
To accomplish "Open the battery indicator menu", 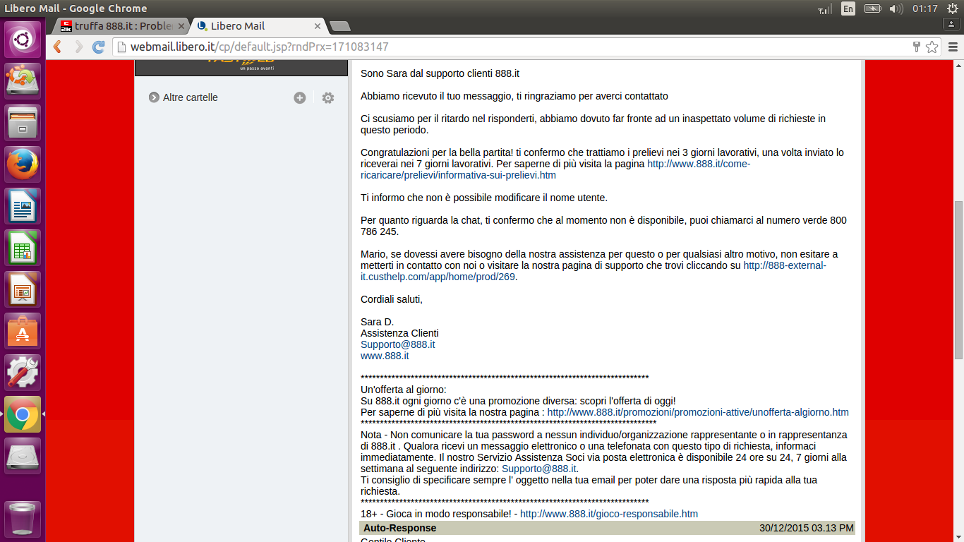I will 872,8.
